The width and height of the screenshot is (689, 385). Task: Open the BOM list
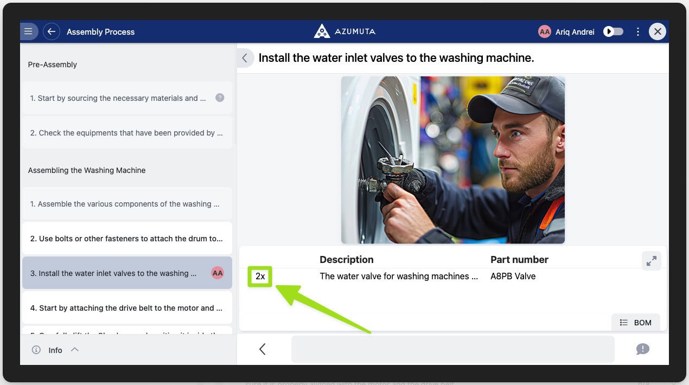coord(636,323)
